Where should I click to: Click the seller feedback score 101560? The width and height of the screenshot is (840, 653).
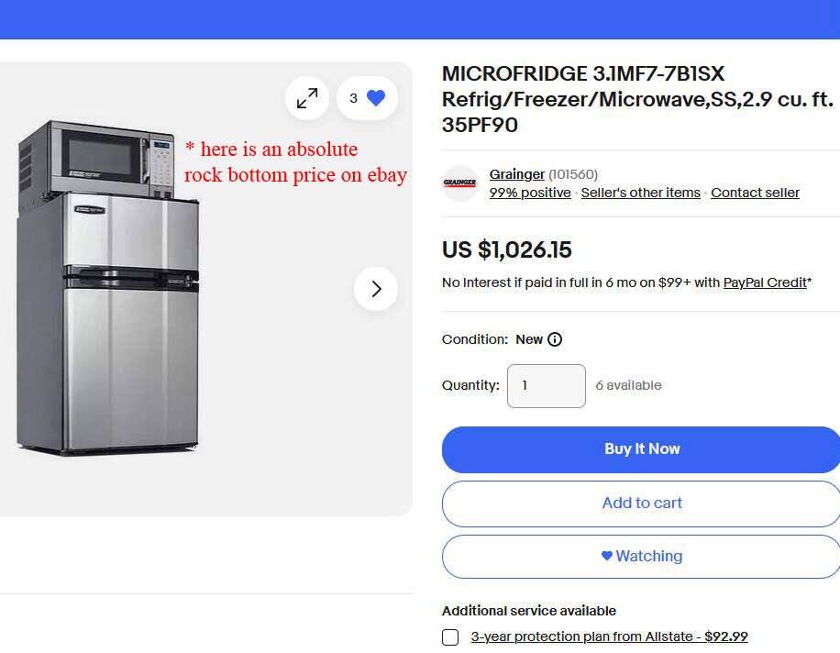click(x=573, y=174)
